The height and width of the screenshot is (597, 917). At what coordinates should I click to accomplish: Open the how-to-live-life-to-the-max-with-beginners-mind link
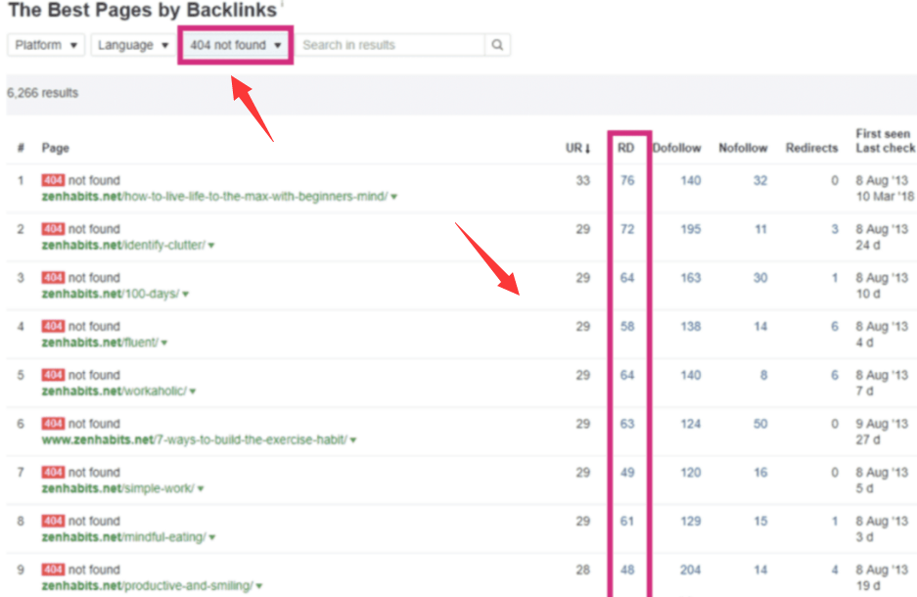214,197
